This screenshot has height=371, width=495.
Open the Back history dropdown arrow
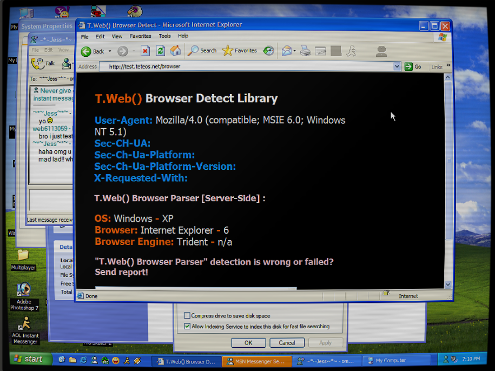(110, 51)
